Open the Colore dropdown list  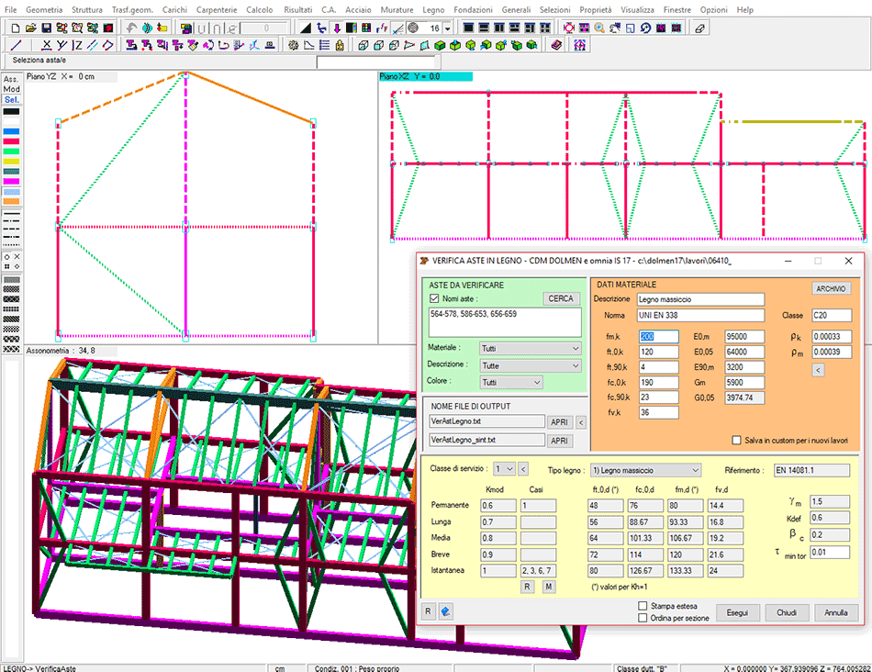coord(510,382)
